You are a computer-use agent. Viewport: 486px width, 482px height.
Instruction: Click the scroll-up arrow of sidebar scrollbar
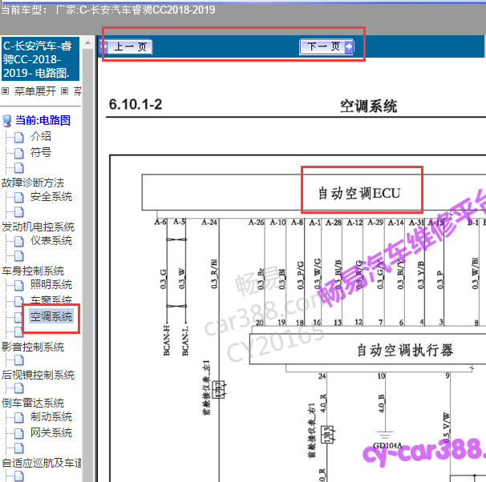(87, 42)
